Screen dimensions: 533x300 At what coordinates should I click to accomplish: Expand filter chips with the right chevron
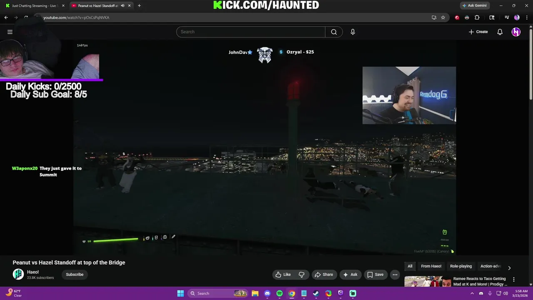pos(509,268)
